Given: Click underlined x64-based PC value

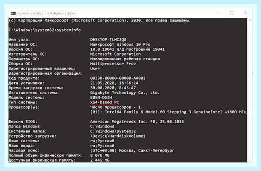Looking at the screenshot, I should 105,102.
